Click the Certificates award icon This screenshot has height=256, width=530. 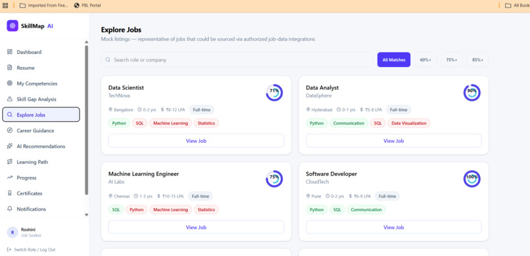tap(10, 193)
